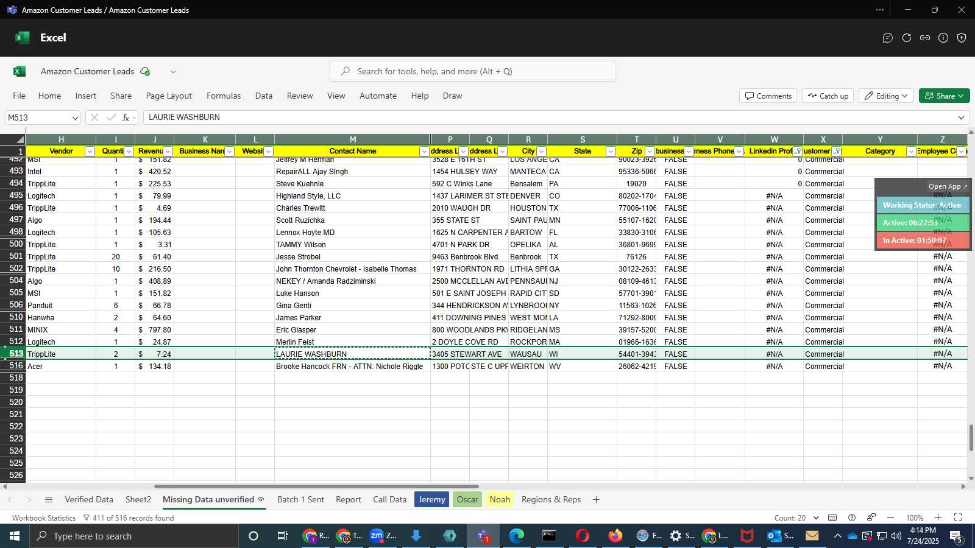Open the Formulas ribbon tab
975x548 pixels.
224,96
